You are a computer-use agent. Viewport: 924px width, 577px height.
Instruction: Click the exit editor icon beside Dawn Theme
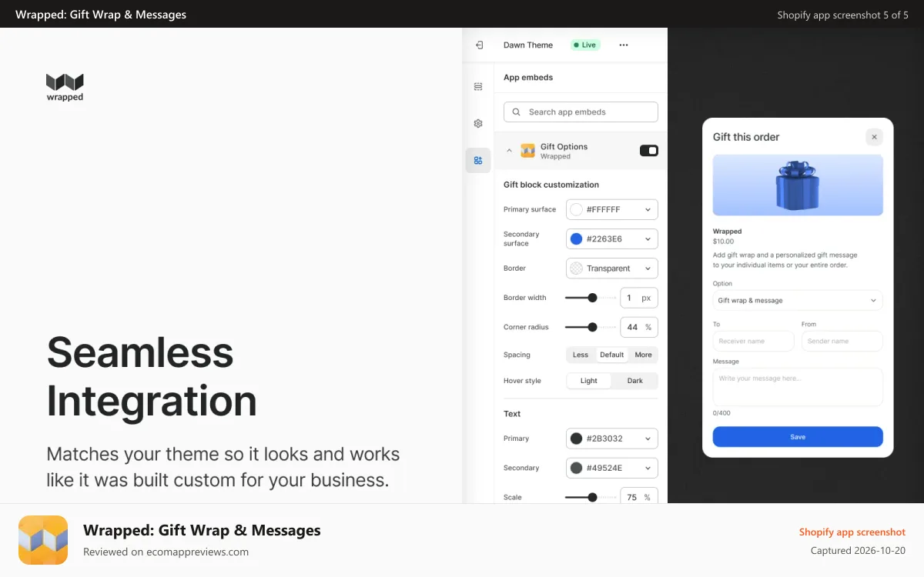(479, 45)
